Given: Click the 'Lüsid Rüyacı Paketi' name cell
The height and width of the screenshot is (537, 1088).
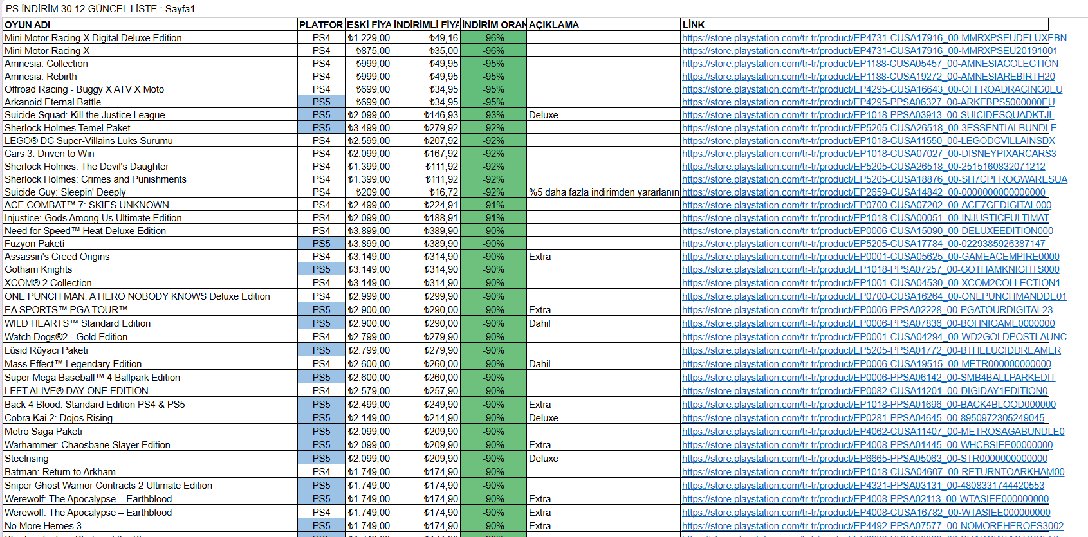Looking at the screenshot, I should coord(150,350).
